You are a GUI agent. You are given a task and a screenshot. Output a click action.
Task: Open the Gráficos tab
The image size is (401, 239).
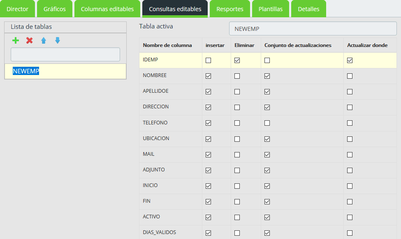[x=54, y=9]
